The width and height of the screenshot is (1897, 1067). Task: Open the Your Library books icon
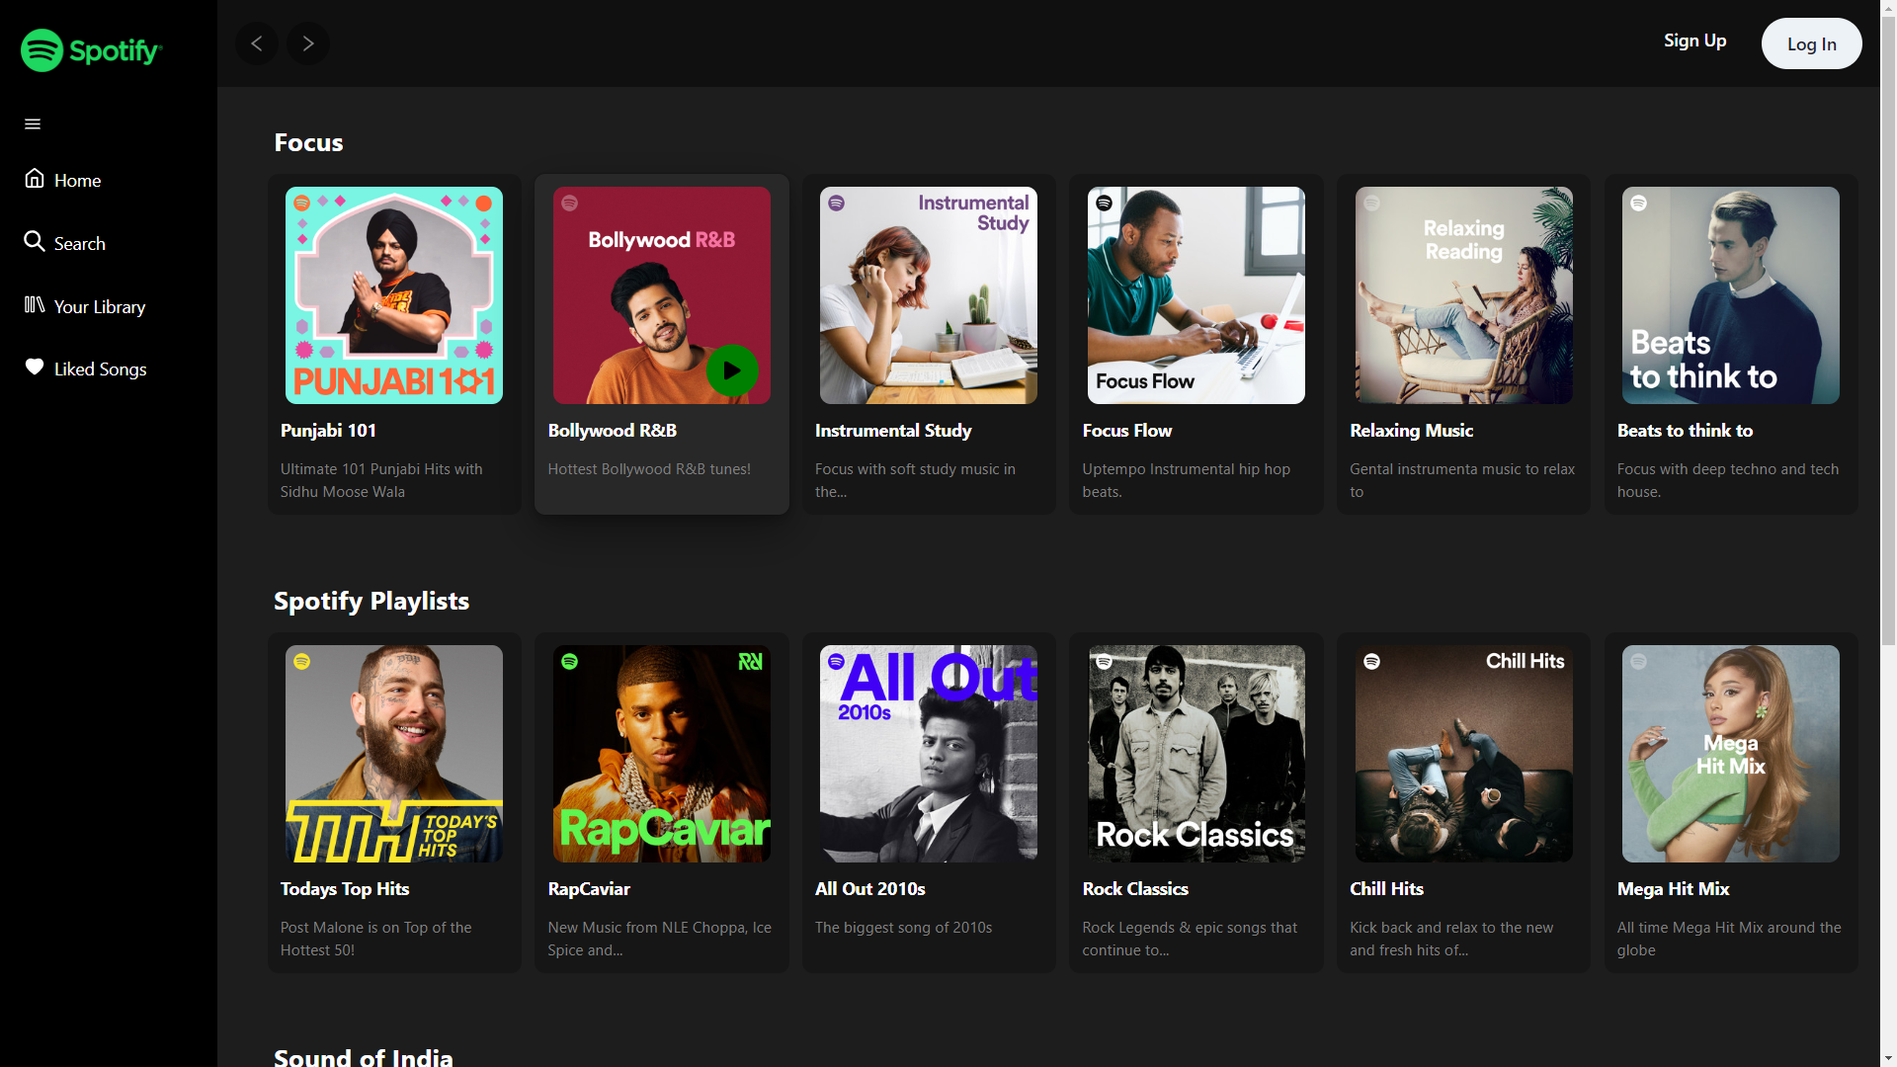click(35, 305)
